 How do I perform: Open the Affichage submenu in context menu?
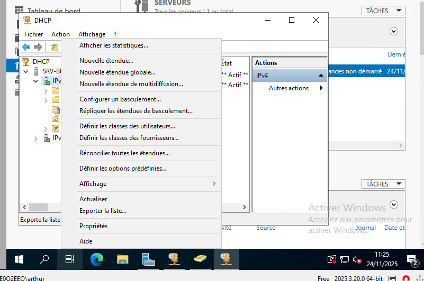[x=141, y=184]
